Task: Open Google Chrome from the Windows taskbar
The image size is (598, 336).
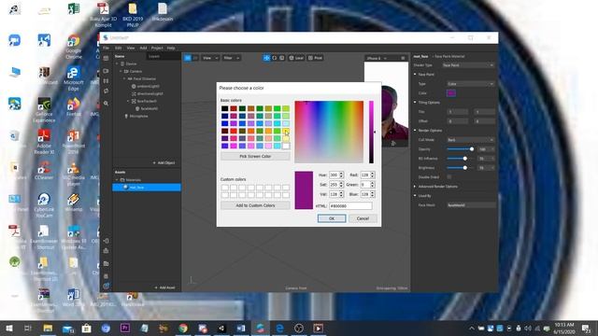Action: tap(183, 328)
